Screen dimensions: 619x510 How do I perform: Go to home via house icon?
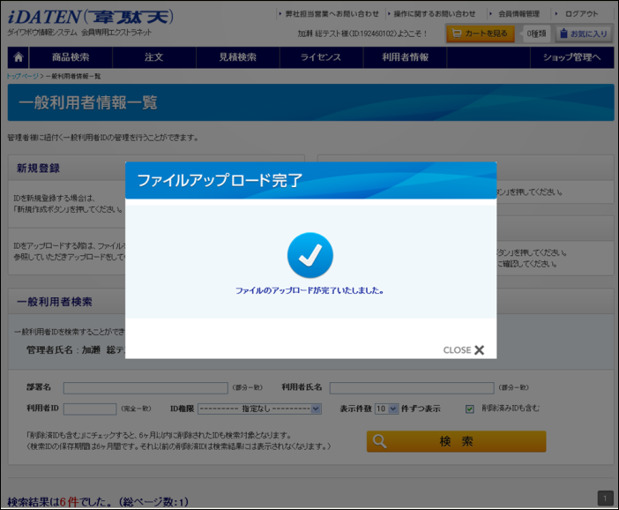pos(18,57)
